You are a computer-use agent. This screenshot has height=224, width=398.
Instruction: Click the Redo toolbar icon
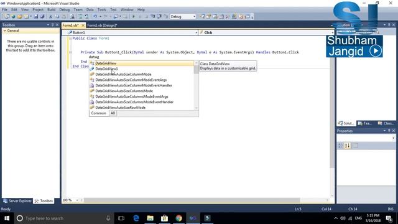pyautogui.click(x=105, y=17)
